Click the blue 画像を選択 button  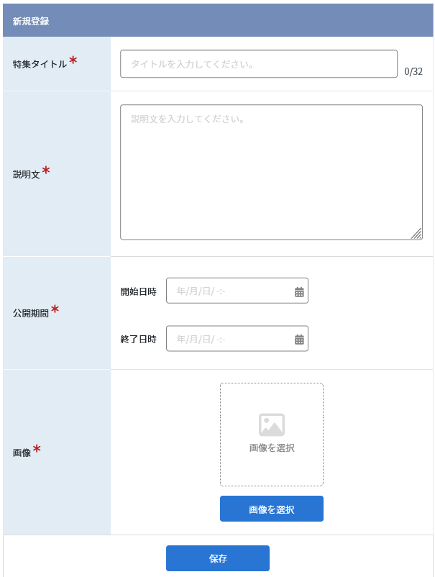272,509
